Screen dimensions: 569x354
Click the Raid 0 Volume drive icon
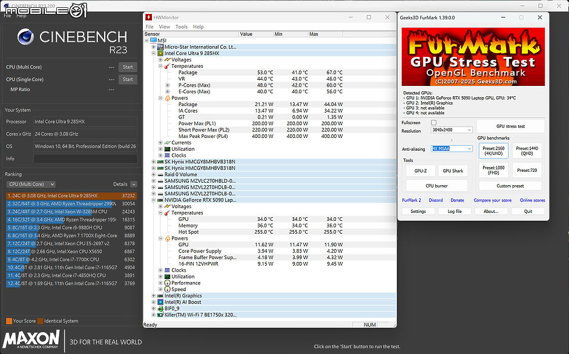(x=160, y=174)
